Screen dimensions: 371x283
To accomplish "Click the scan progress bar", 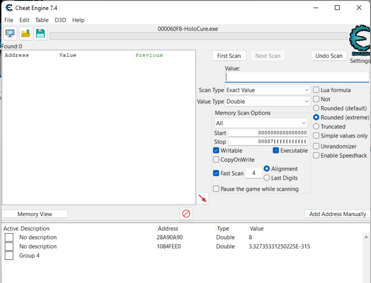I will (x=198, y=36).
